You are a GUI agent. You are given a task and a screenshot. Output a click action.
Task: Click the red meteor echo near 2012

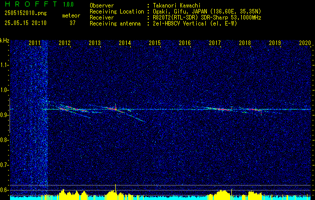tap(73, 109)
